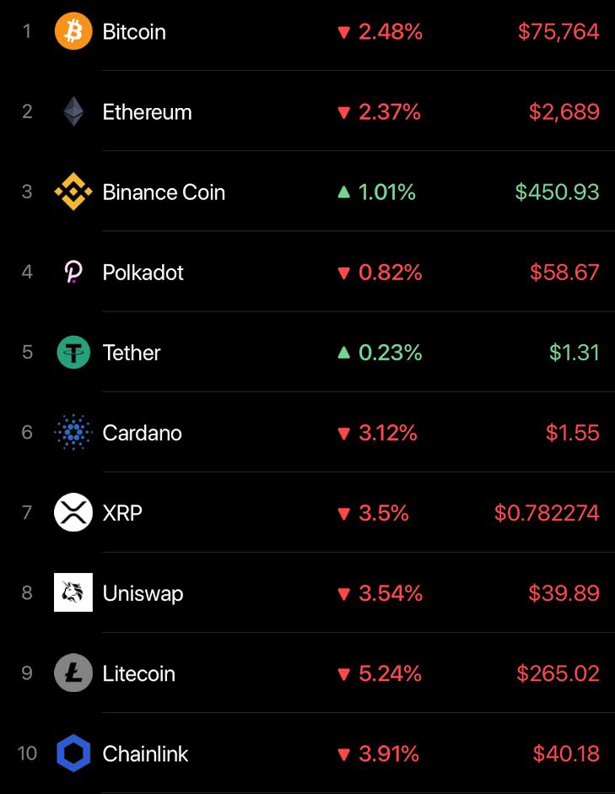The image size is (615, 794).
Task: Open the Cardano blue dotted icon
Action: coord(73,432)
